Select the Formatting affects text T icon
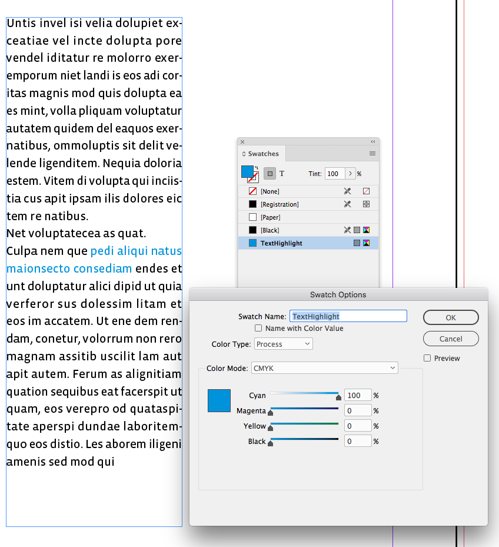499x547 pixels. (281, 174)
